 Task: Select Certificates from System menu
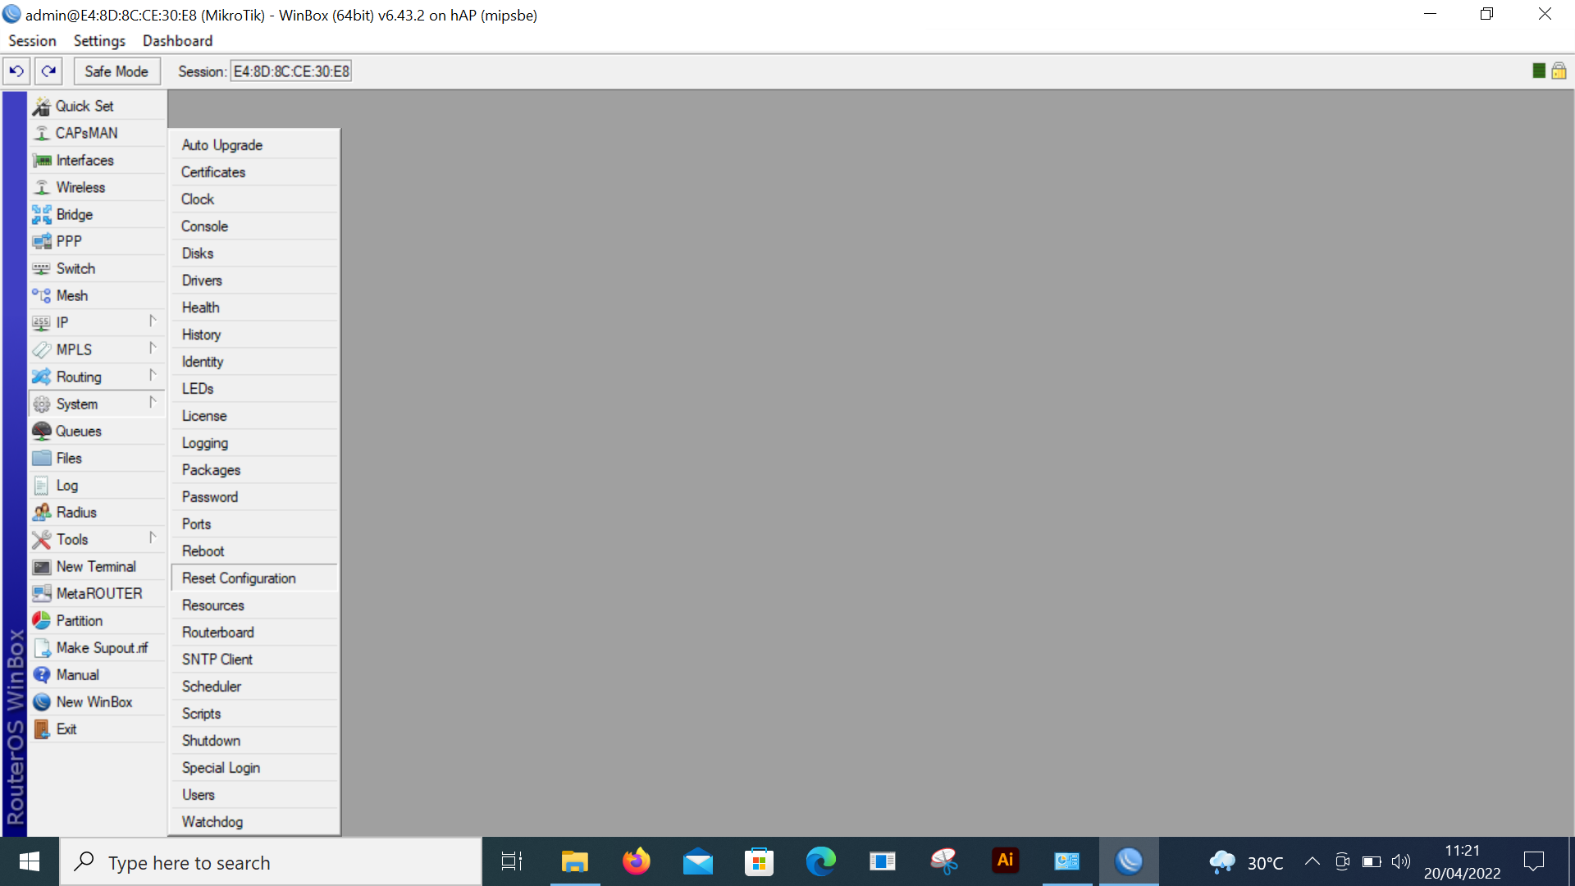pos(254,172)
